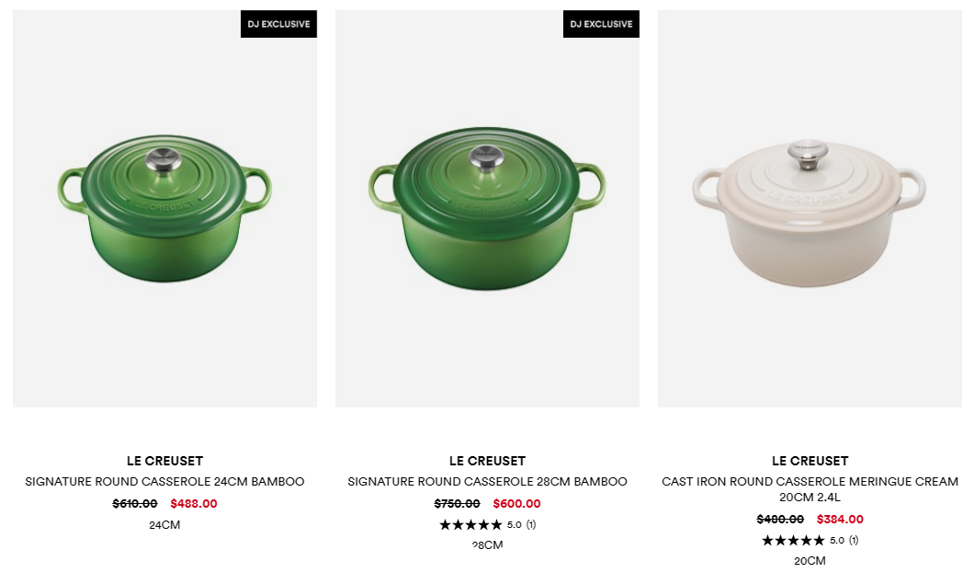Viewport: 974px width, 584px height.
Task: Click the review count of 28cm Bamboo casserole
Action: (x=531, y=525)
